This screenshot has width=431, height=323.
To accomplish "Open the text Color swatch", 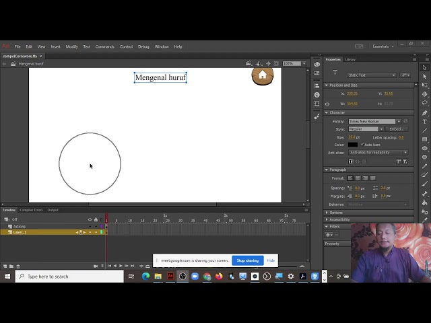I will [x=353, y=145].
